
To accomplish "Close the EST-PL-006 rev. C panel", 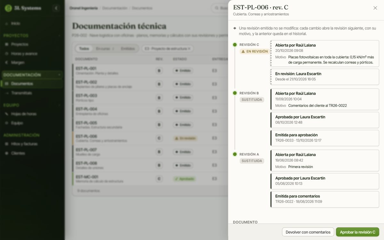I will click(375, 8).
